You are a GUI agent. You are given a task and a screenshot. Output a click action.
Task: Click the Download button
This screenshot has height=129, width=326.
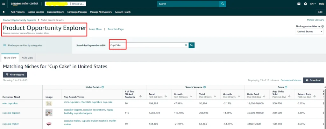point(313,80)
